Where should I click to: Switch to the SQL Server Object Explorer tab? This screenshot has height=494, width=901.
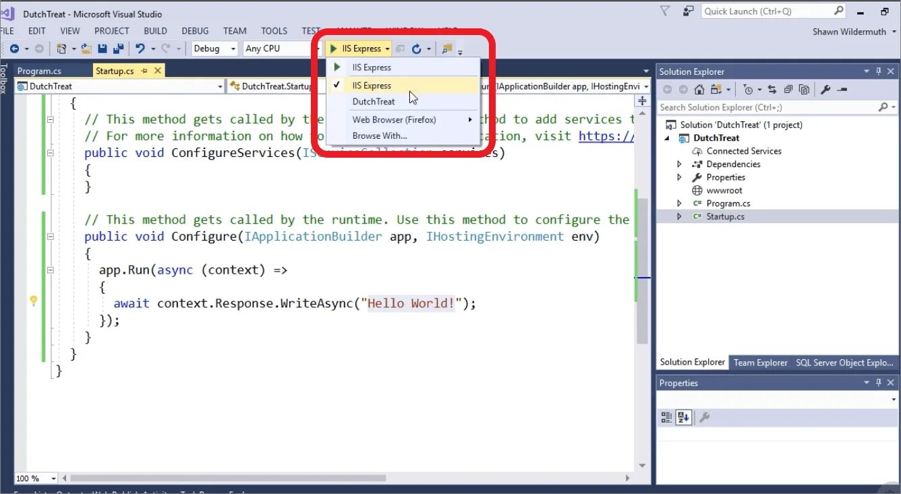pyautogui.click(x=844, y=363)
